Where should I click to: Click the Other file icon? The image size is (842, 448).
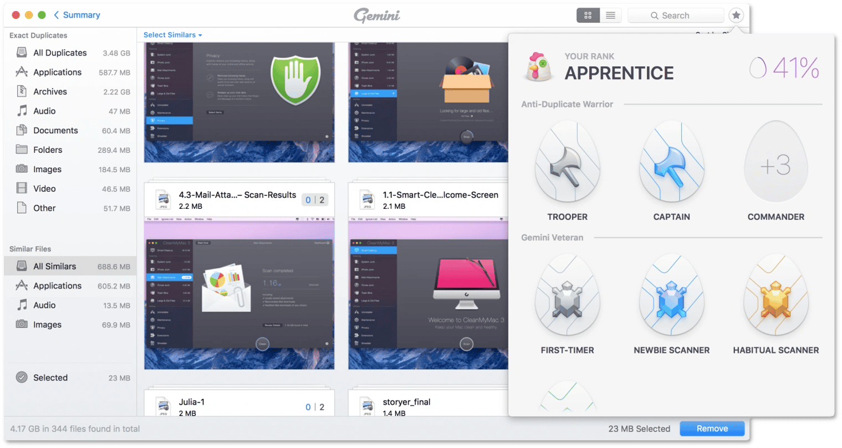(x=22, y=208)
